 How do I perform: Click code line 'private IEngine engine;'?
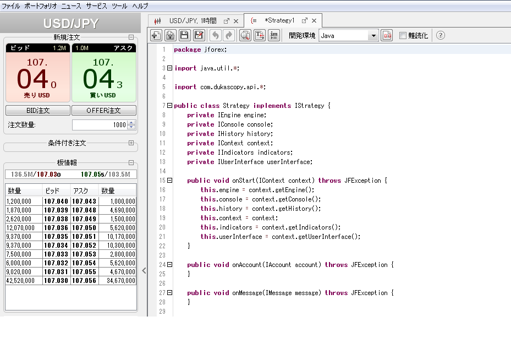click(x=227, y=115)
